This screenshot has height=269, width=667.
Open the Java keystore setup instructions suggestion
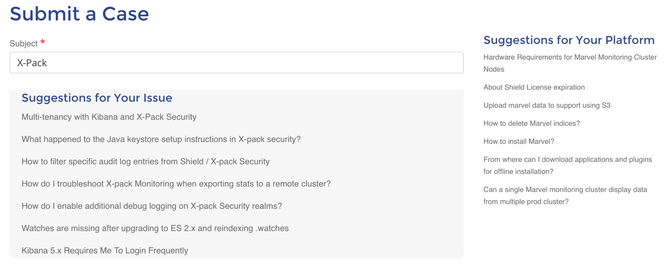point(161,139)
